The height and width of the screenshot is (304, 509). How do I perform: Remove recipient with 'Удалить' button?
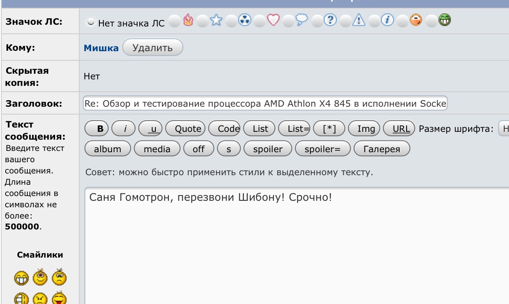tap(152, 48)
